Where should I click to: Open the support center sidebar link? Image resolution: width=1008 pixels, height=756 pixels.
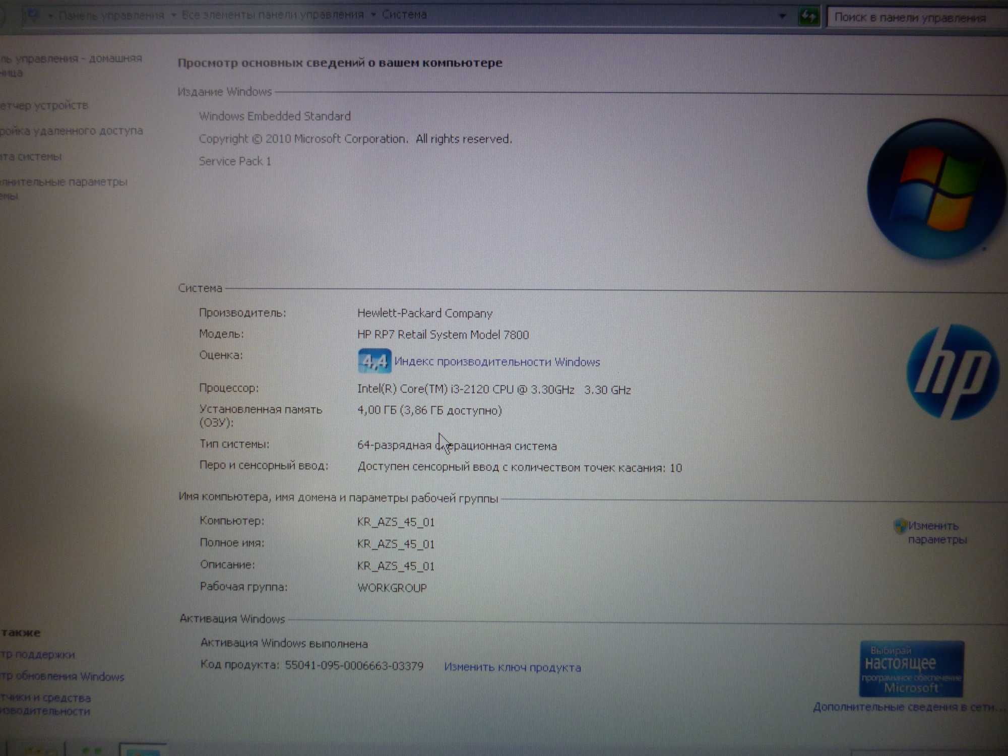click(x=37, y=655)
